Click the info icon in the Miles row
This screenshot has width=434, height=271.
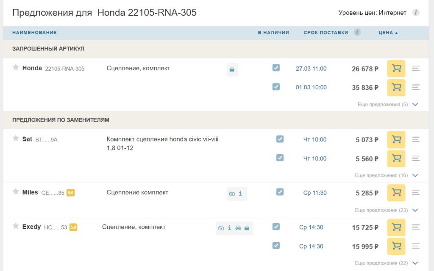(x=240, y=193)
